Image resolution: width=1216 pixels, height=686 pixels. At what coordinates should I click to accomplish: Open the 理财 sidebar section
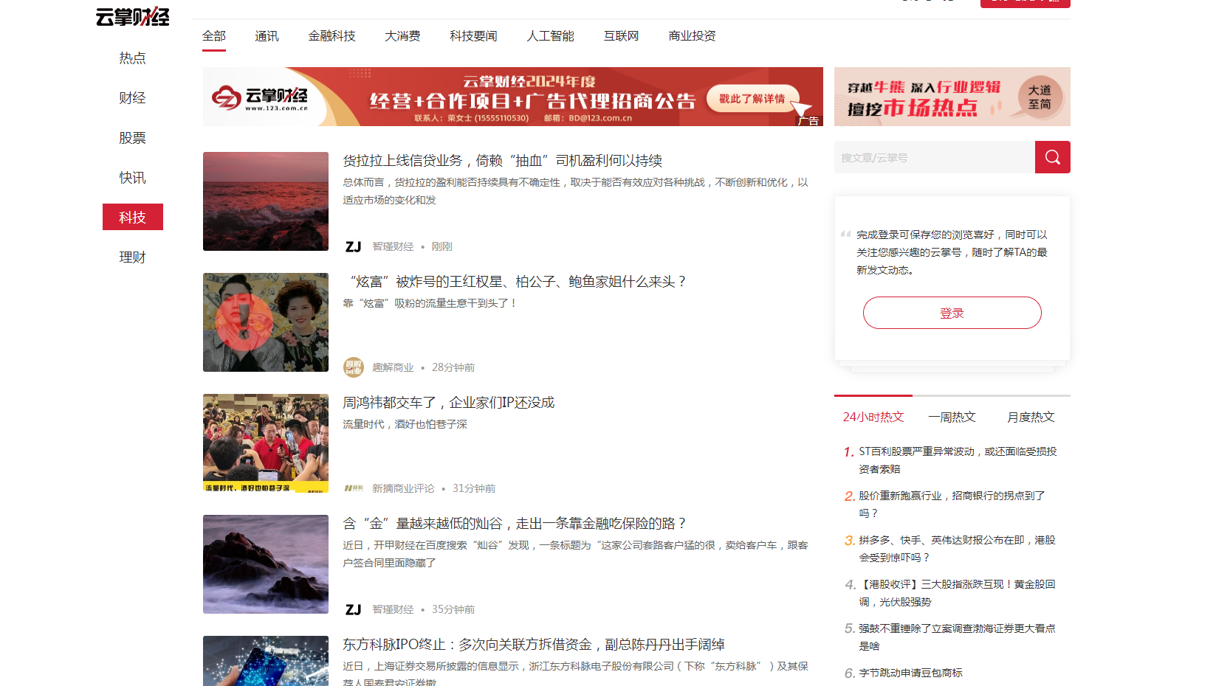point(133,257)
